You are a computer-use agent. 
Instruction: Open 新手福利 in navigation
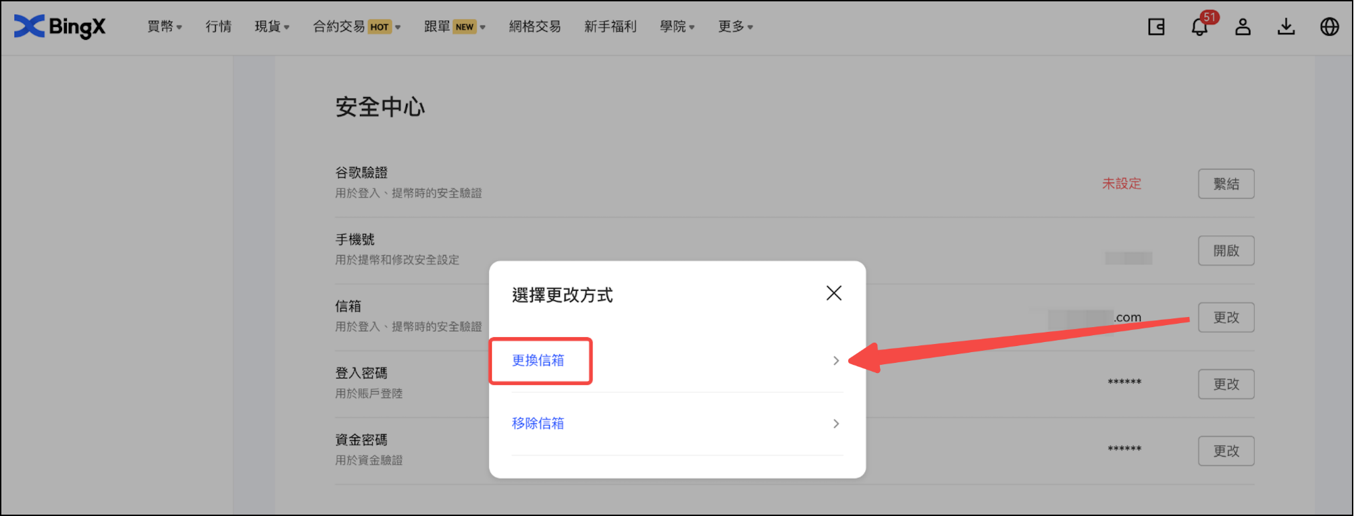(x=610, y=27)
